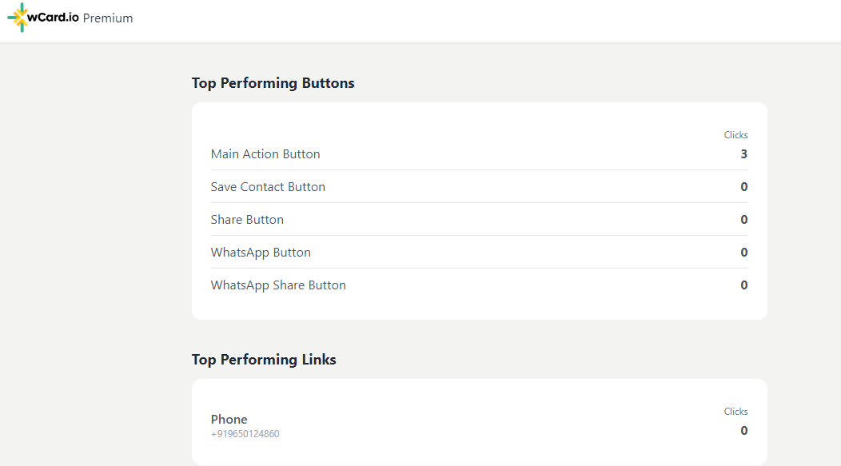The width and height of the screenshot is (841, 466).
Task: Click the WhatsApp Button click count
Action: point(744,252)
